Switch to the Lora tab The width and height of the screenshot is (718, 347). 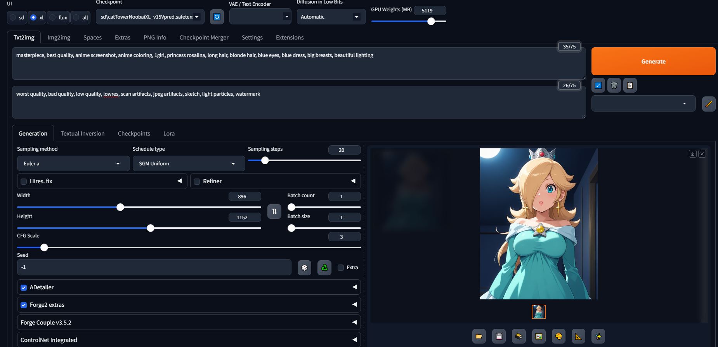click(x=169, y=133)
